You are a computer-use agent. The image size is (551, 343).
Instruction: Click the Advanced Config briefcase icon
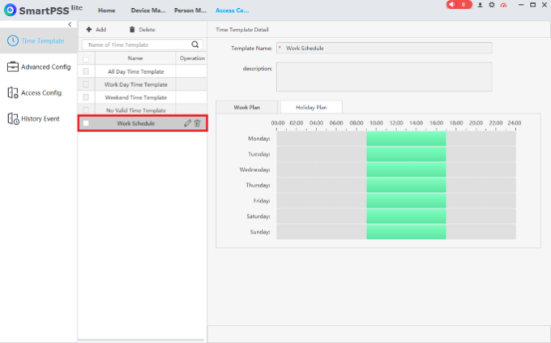pos(13,66)
